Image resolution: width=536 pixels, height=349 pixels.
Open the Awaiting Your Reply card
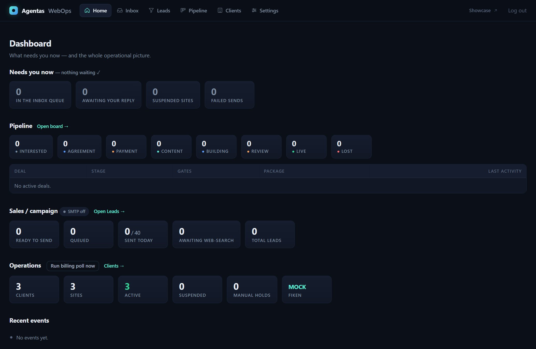coord(108,95)
